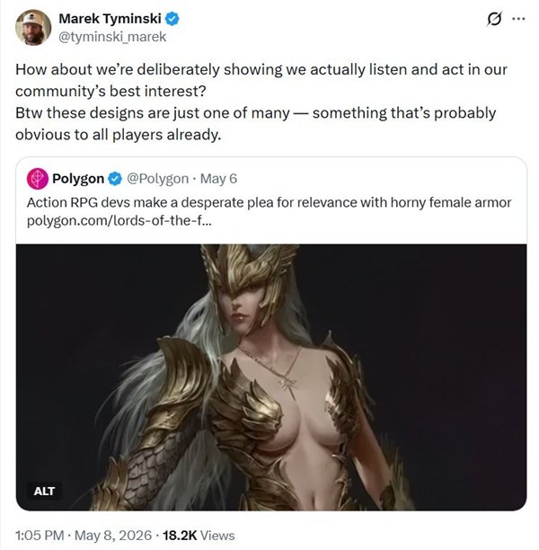This screenshot has height=550, width=539.
Task: Open the @tyminski_marek handle link
Action: click(x=112, y=37)
